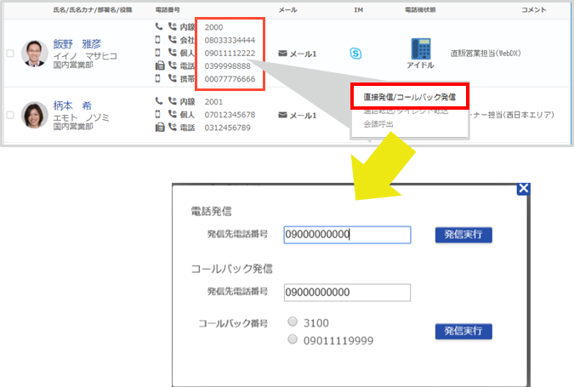The height and width of the screenshot is (387, 574).
Task: Open 柄本 希's profile photo
Action: (x=35, y=115)
